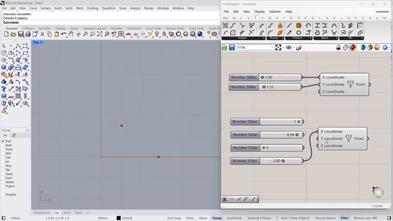Image resolution: width=393 pixels, height=221 pixels.
Task: Click the Command input line
Action: [102, 23]
